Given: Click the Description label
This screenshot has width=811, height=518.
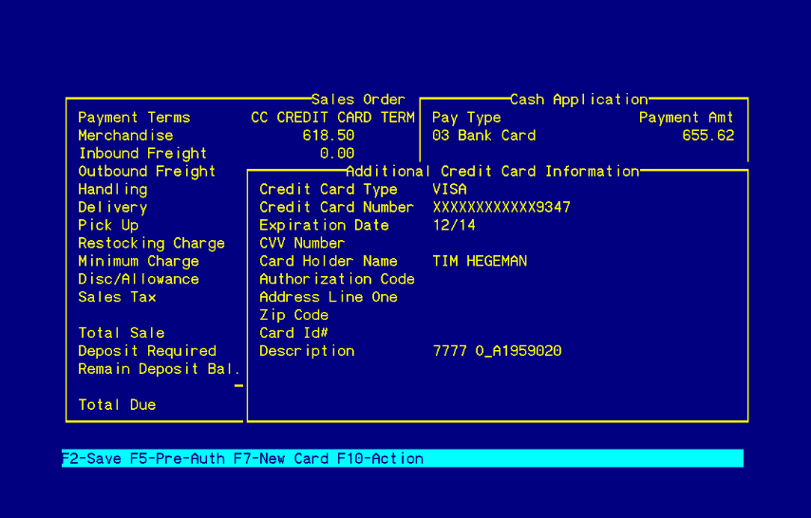Looking at the screenshot, I should pos(307,351).
